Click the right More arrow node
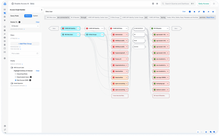The image size is (220, 136). point(177,28)
